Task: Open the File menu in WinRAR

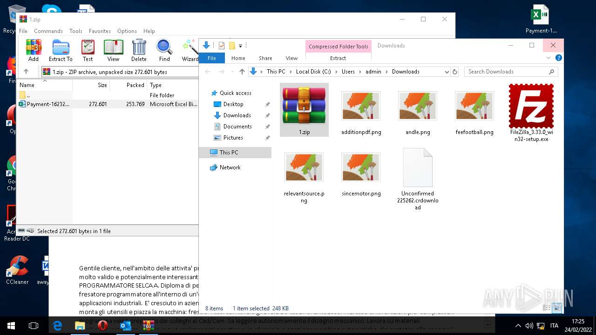Action: pos(23,31)
